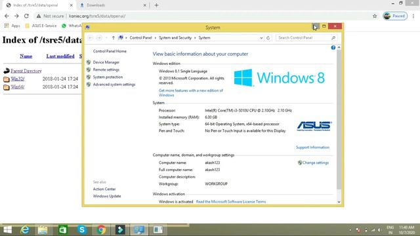Click Control Panel breadcrumb

(x=140, y=38)
